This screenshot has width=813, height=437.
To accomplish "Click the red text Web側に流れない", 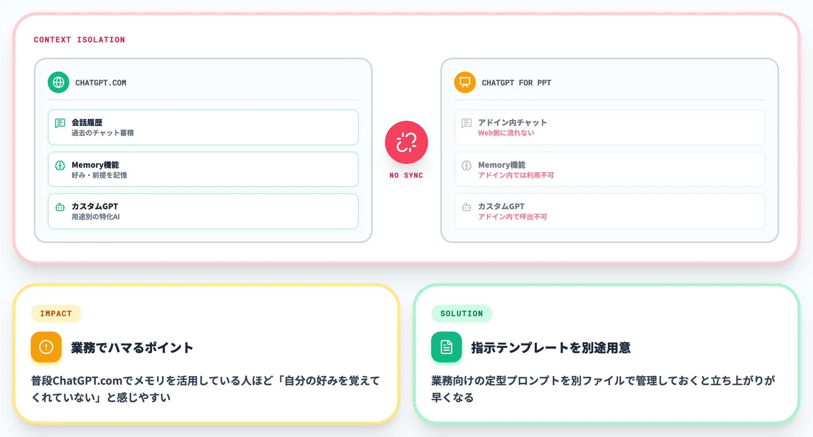I will pos(506,133).
